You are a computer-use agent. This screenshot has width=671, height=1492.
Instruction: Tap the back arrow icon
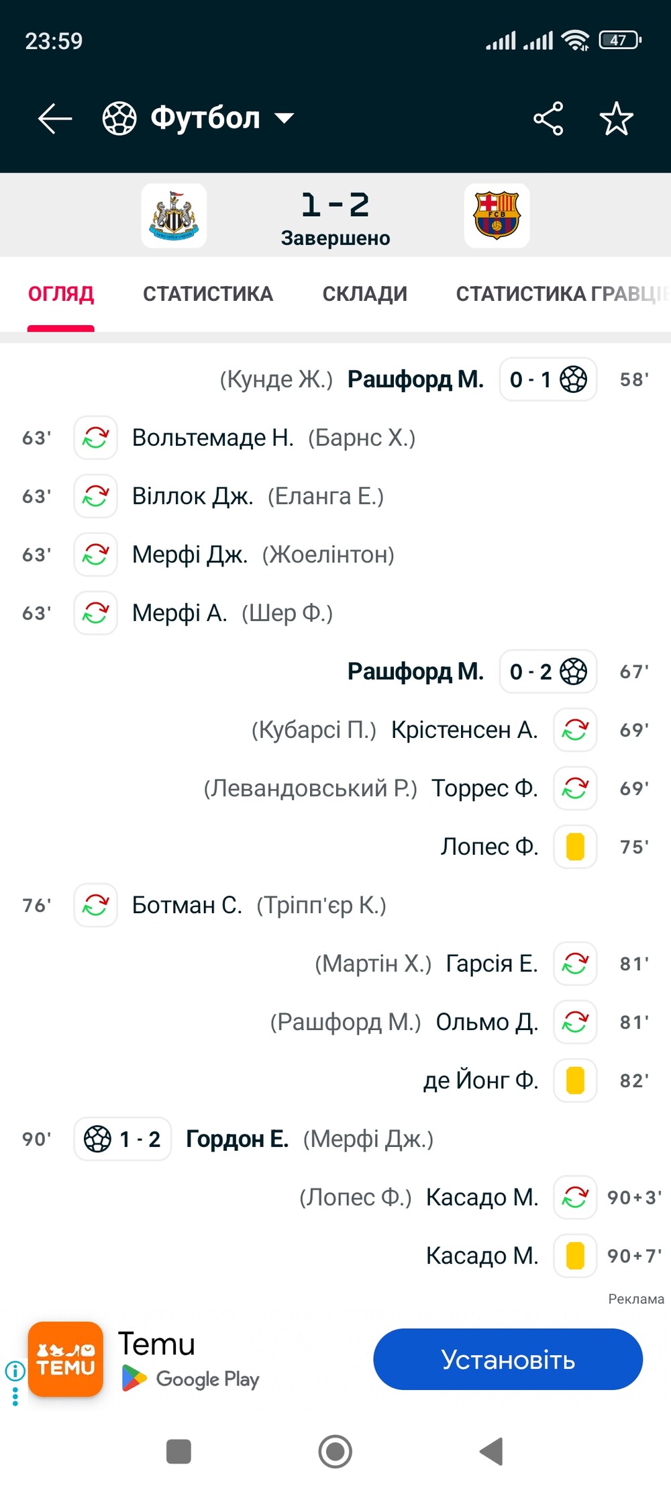tap(55, 119)
